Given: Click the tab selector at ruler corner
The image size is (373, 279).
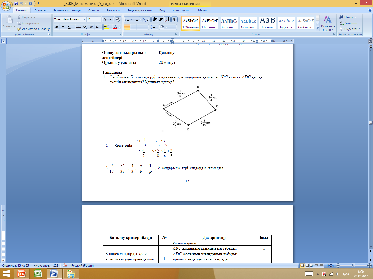Looking at the screenshot, I should (x=3, y=41).
